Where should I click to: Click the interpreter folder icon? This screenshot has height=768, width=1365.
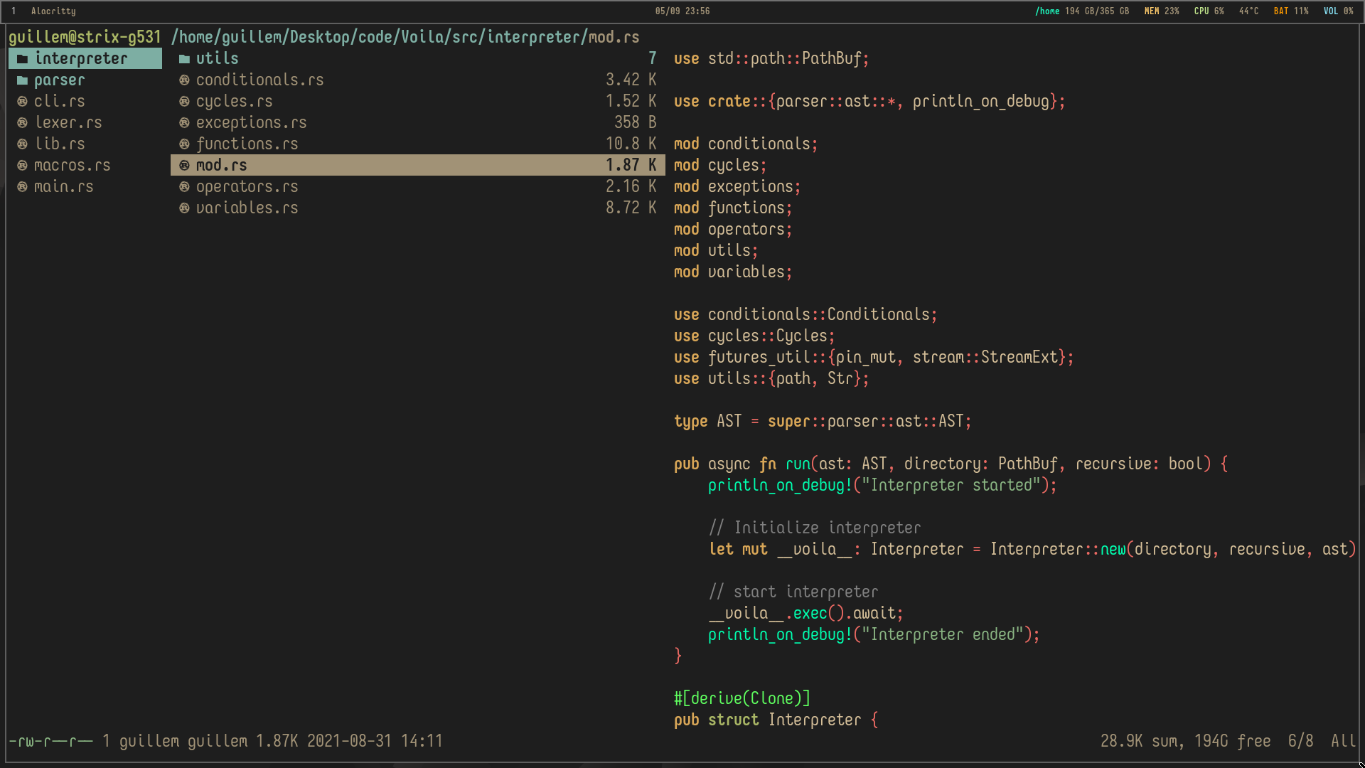[23, 59]
